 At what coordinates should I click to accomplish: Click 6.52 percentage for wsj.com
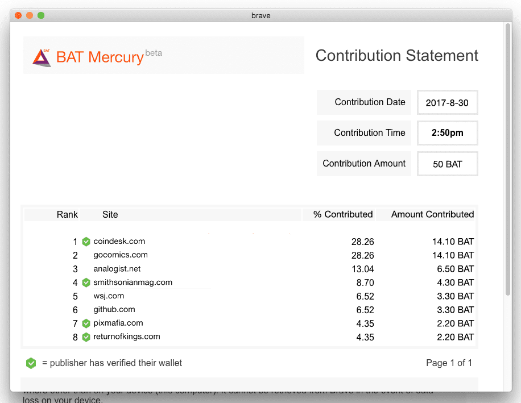[365, 296]
